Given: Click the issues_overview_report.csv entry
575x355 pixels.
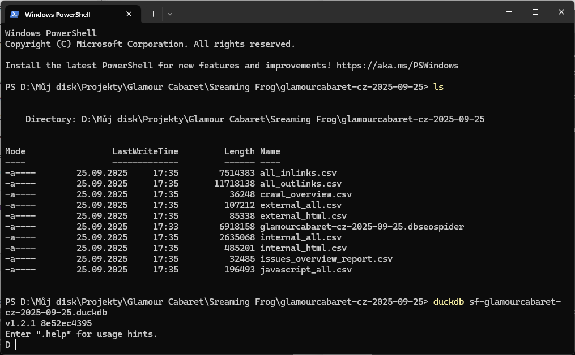Looking at the screenshot, I should (326, 259).
